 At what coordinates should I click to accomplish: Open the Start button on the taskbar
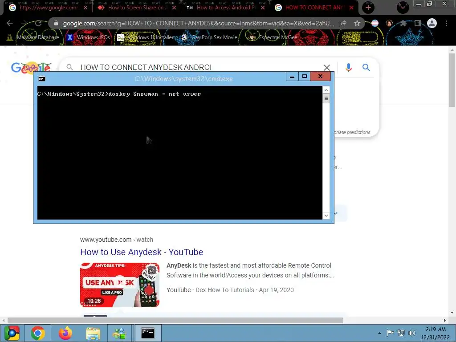pos(12,333)
